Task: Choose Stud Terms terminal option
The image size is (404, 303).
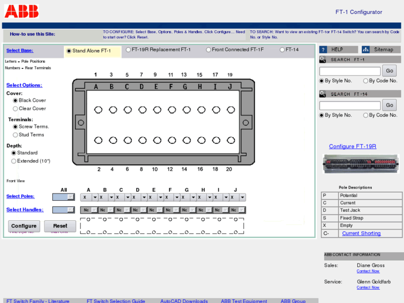Action: point(16,135)
